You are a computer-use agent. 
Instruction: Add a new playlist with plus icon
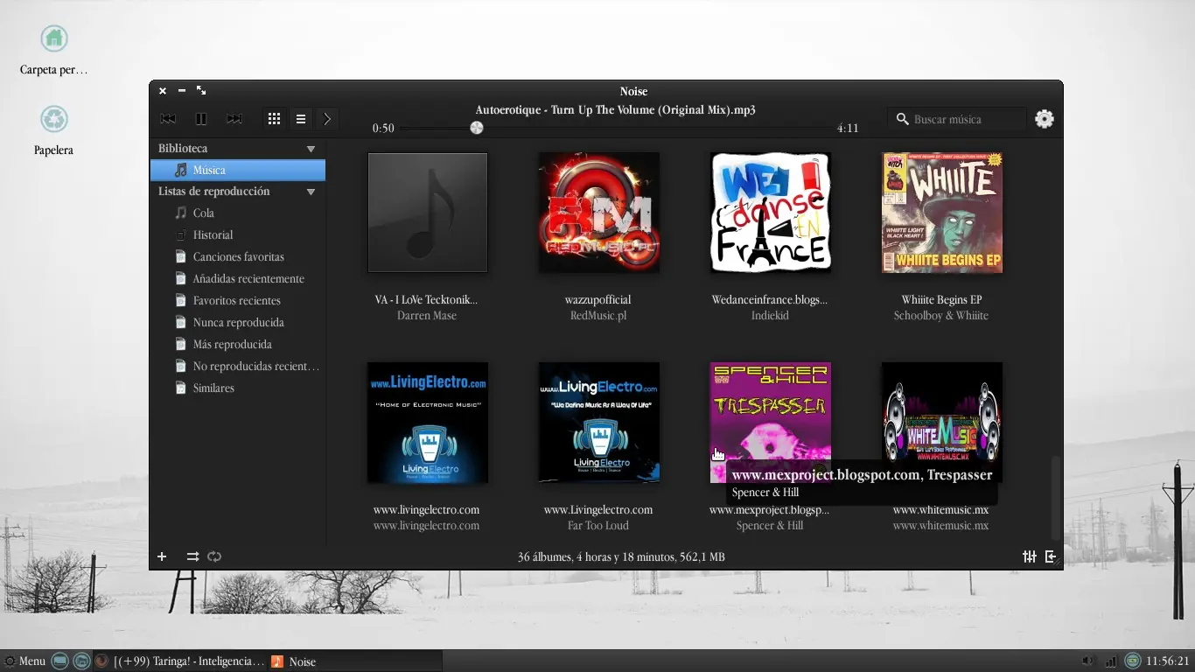click(x=162, y=556)
